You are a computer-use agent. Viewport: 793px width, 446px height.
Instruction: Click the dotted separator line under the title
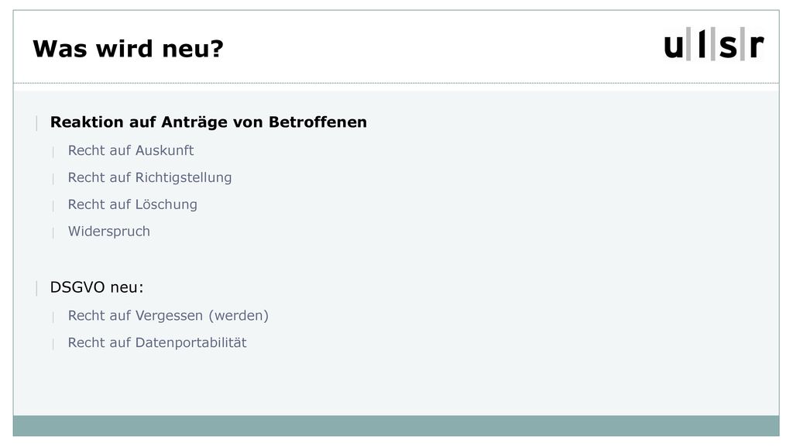(396, 83)
